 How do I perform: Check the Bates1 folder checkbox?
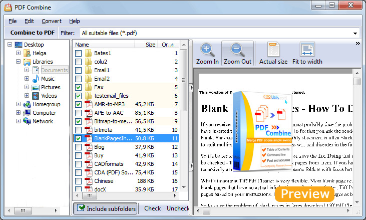point(79,53)
